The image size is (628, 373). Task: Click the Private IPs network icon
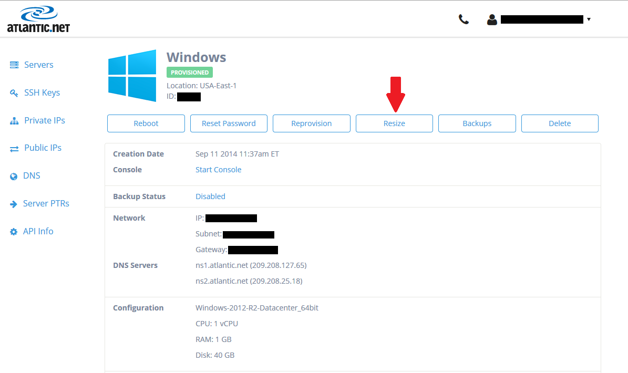[x=14, y=121]
